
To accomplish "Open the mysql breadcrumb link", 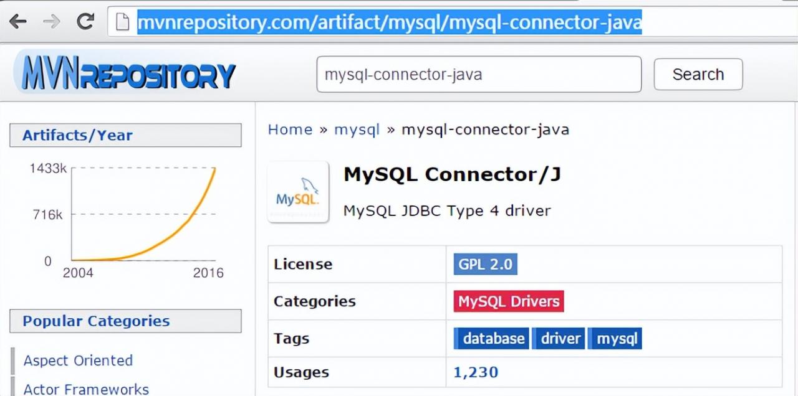I will point(357,130).
